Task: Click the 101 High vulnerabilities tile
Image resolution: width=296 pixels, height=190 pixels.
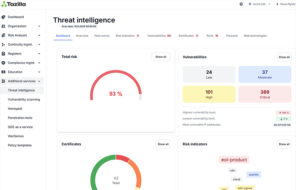Action: click(209, 94)
